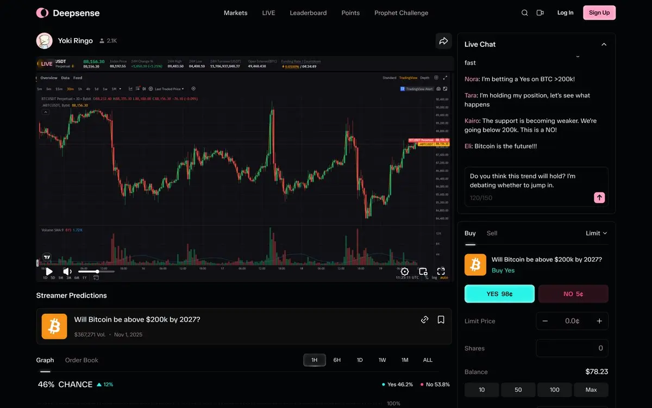Click the 'Nov 1, 2025' date
Screen dimensions: 652x408
pyautogui.click(x=128, y=335)
